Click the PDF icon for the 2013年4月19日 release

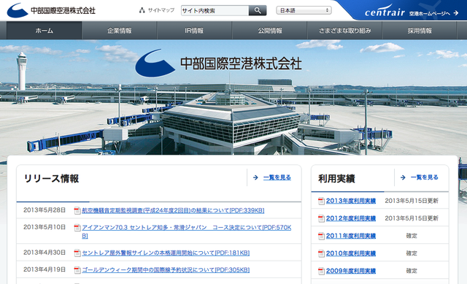[x=77, y=270]
